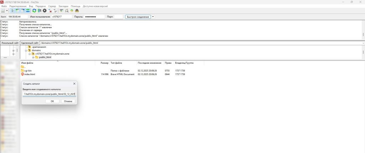Open the quick connect history dropdown arrow

pos(153,17)
